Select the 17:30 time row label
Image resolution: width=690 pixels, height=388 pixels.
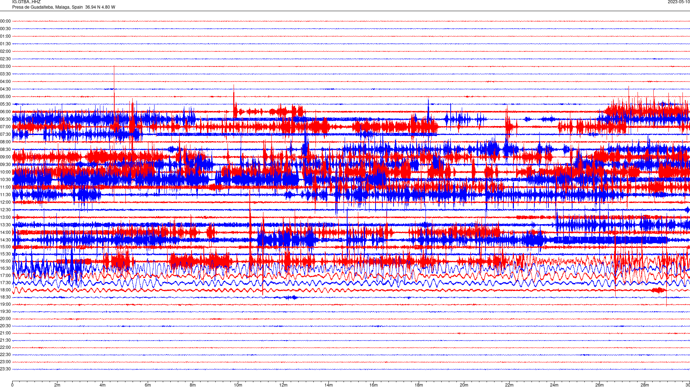click(x=5, y=283)
